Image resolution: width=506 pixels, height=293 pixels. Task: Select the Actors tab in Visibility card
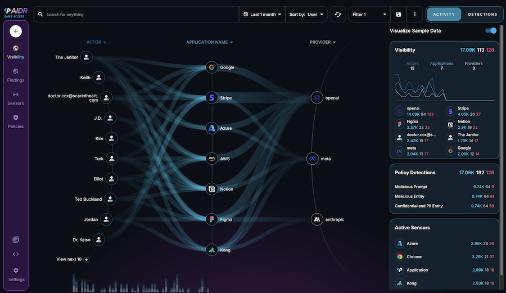click(412, 66)
